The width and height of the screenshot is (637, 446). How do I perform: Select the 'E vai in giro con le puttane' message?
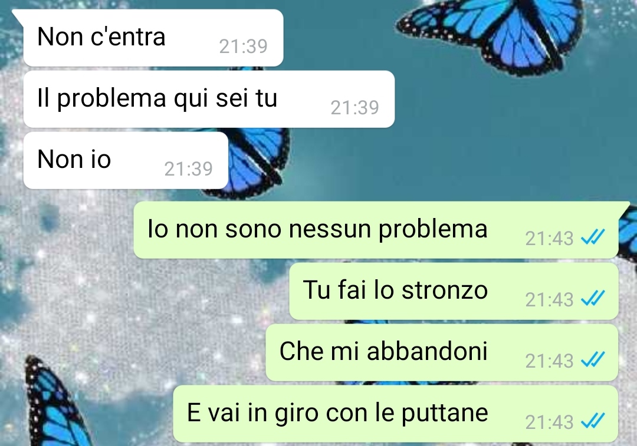(396, 414)
